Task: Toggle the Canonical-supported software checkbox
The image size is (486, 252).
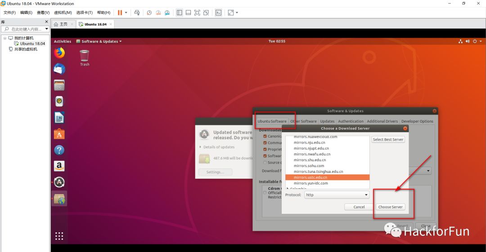Action: [x=265, y=136]
